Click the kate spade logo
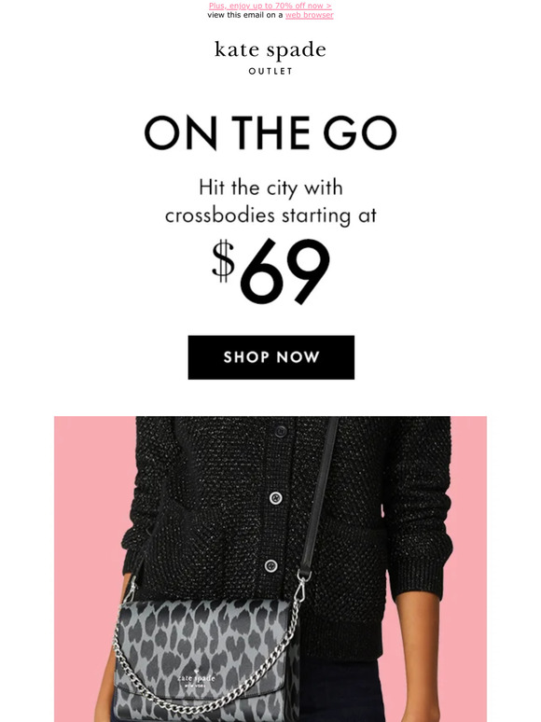Viewport: 541px width, 722px height. (x=270, y=49)
